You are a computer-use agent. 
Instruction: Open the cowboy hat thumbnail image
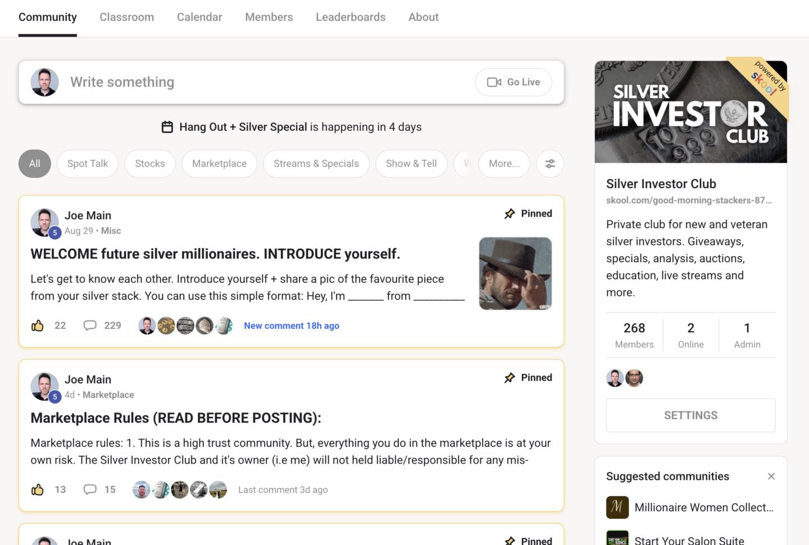(515, 273)
